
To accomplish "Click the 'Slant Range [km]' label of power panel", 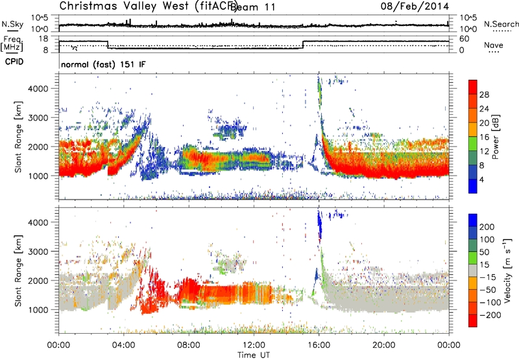I will (x=18, y=137).
